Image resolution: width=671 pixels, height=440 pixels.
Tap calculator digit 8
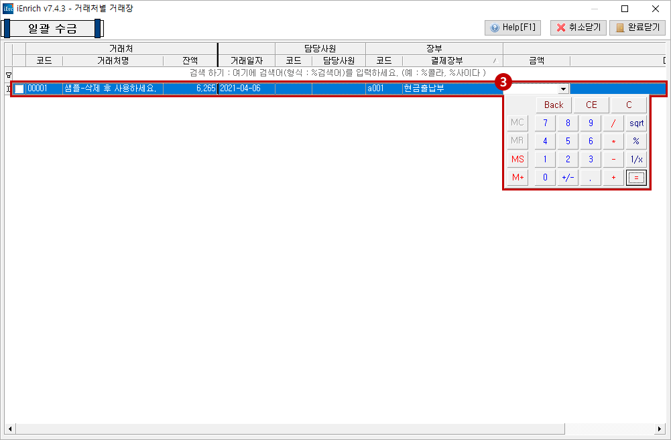(x=568, y=123)
